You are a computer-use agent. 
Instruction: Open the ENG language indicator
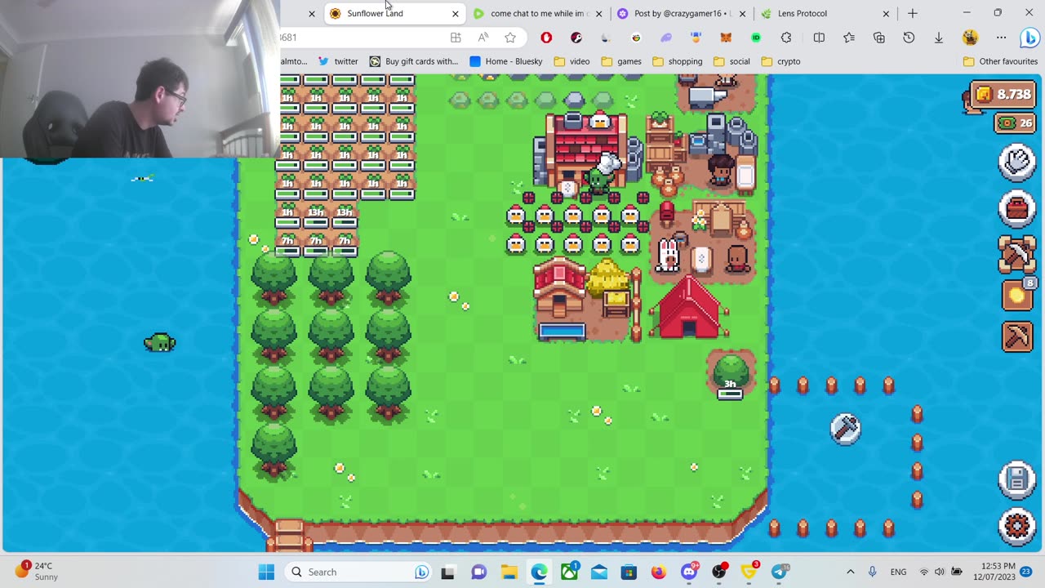tap(898, 572)
